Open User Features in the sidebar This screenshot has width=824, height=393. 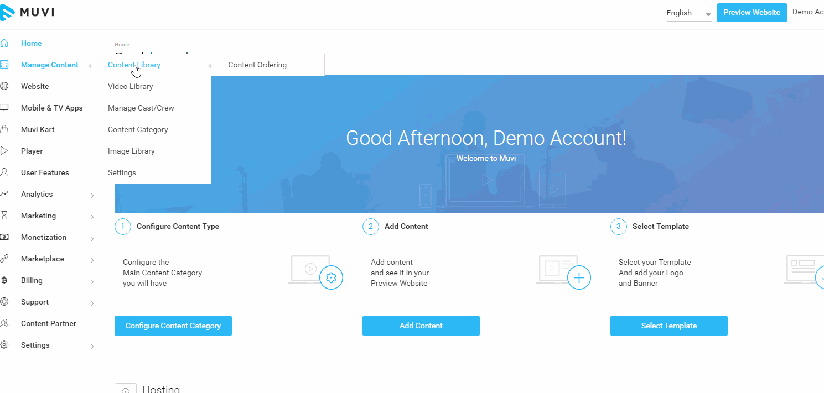point(45,172)
